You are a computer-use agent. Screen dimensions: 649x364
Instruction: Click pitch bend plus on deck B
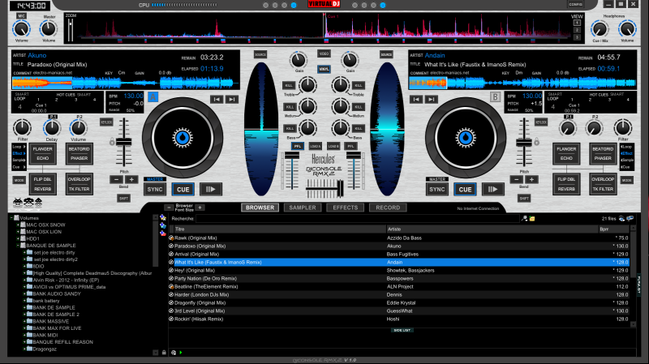point(531,179)
